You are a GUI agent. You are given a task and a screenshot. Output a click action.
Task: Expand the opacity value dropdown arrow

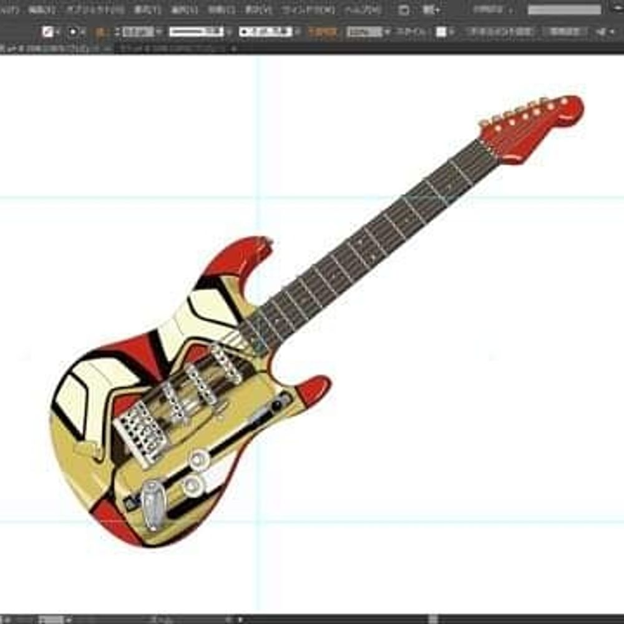coord(388,32)
